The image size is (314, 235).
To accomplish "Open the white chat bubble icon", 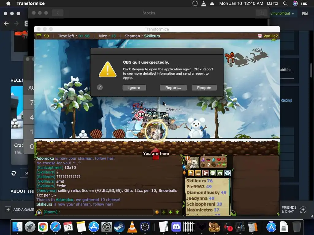I will click(213, 173).
